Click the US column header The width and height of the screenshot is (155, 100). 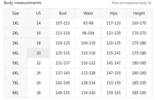[x=39, y=13]
